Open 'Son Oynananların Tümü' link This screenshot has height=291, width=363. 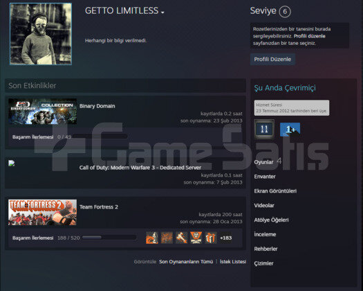click(x=186, y=261)
